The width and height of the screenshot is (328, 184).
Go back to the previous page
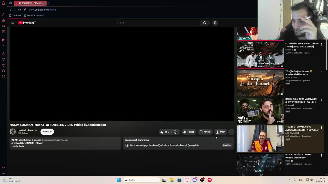(10, 10)
